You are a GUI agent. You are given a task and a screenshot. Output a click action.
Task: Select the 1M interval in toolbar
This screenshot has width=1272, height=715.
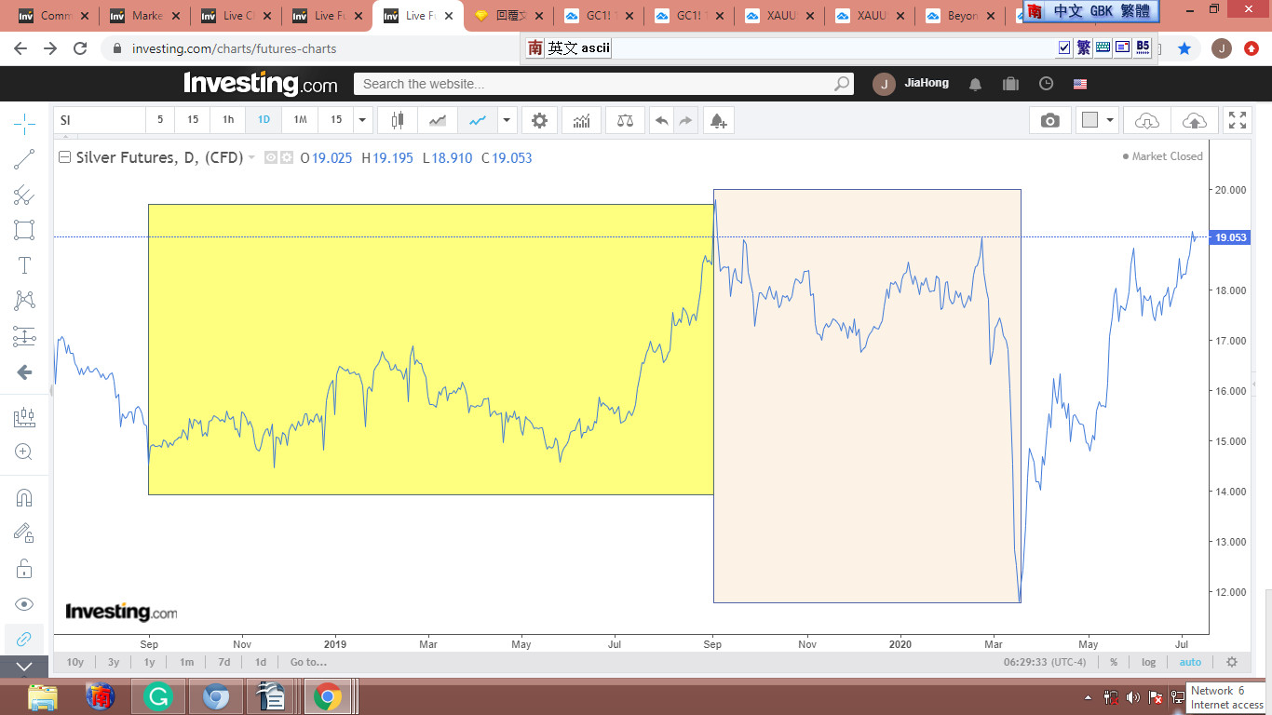pyautogui.click(x=300, y=120)
